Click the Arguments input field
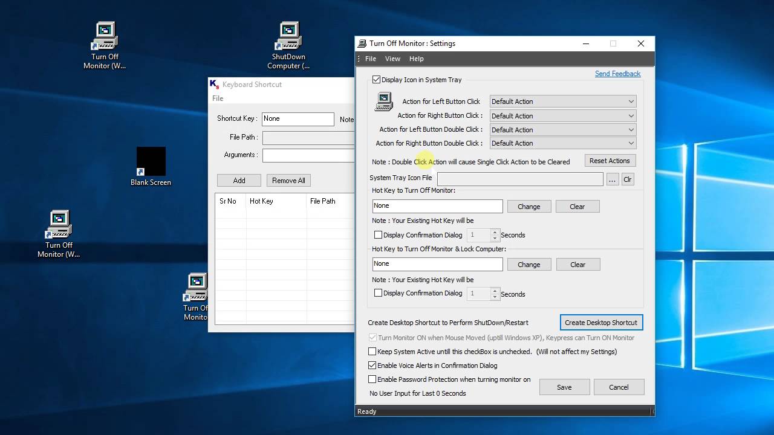The image size is (774, 435). pos(308,155)
